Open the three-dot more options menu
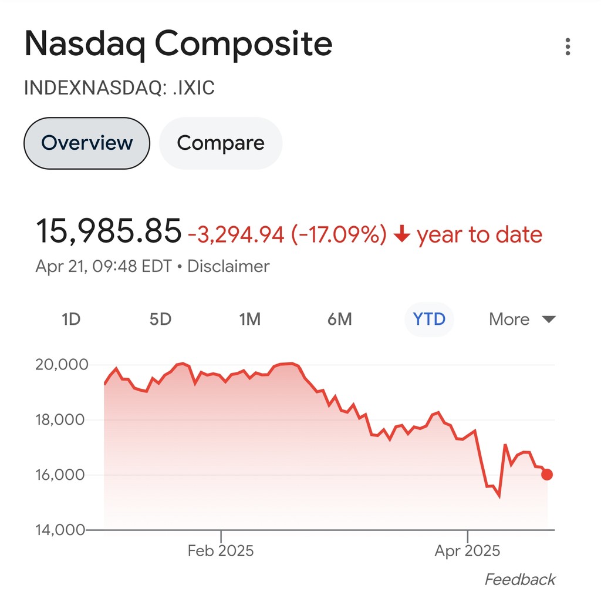Viewport: 601px width, 595px height. point(568,47)
